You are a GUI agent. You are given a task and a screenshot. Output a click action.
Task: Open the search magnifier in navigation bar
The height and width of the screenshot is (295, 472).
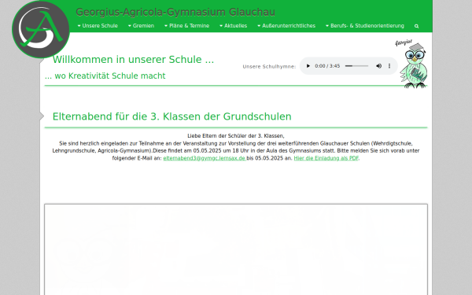(417, 26)
